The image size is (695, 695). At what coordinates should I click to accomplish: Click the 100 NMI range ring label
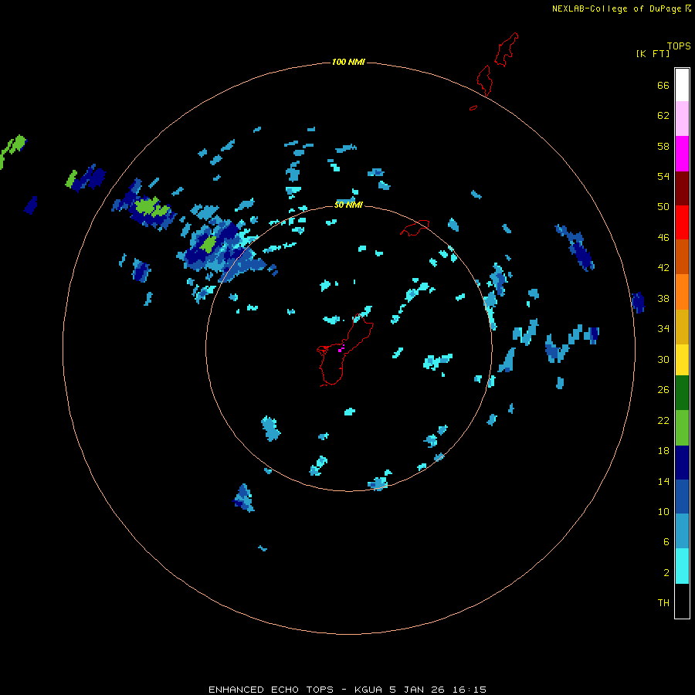click(348, 62)
